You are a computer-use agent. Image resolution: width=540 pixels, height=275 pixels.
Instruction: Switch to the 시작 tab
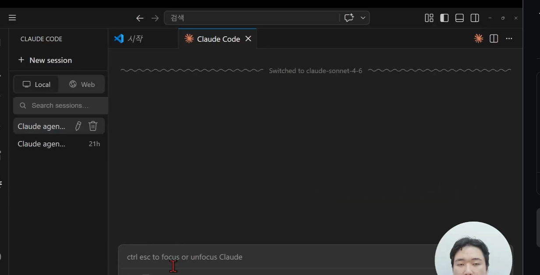[143, 39]
